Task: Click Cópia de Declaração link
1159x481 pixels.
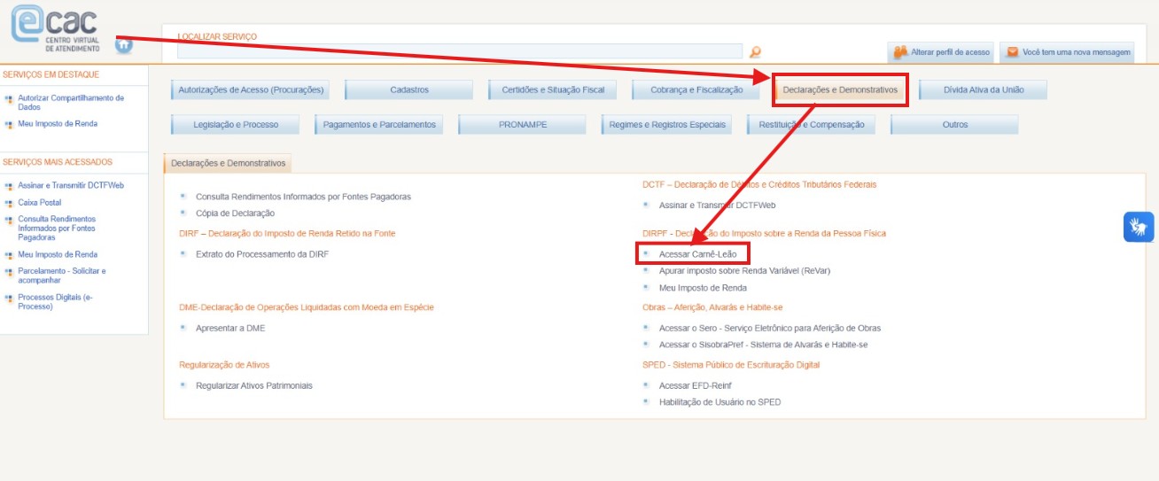Action: point(235,213)
